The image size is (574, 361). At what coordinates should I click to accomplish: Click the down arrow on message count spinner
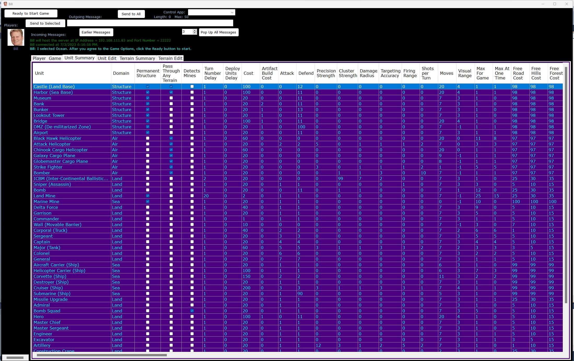tap(195, 33)
